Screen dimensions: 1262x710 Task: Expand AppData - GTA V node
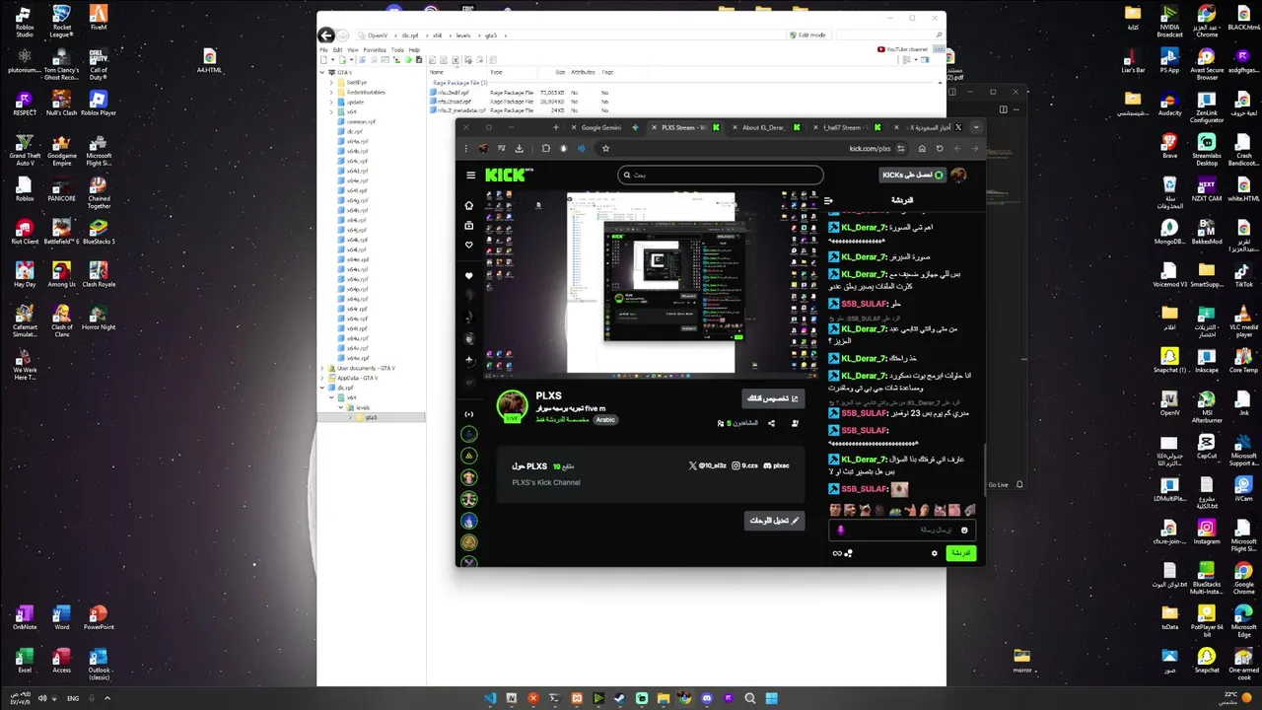point(322,378)
